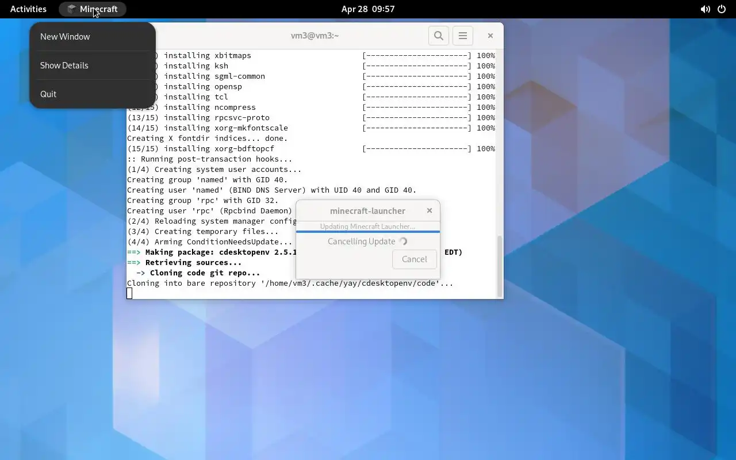Click the Minecraft block icon in top bar
Screen dimensions: 736x460
[71, 9]
